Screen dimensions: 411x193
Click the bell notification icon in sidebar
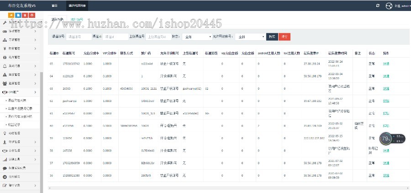(5, 66)
